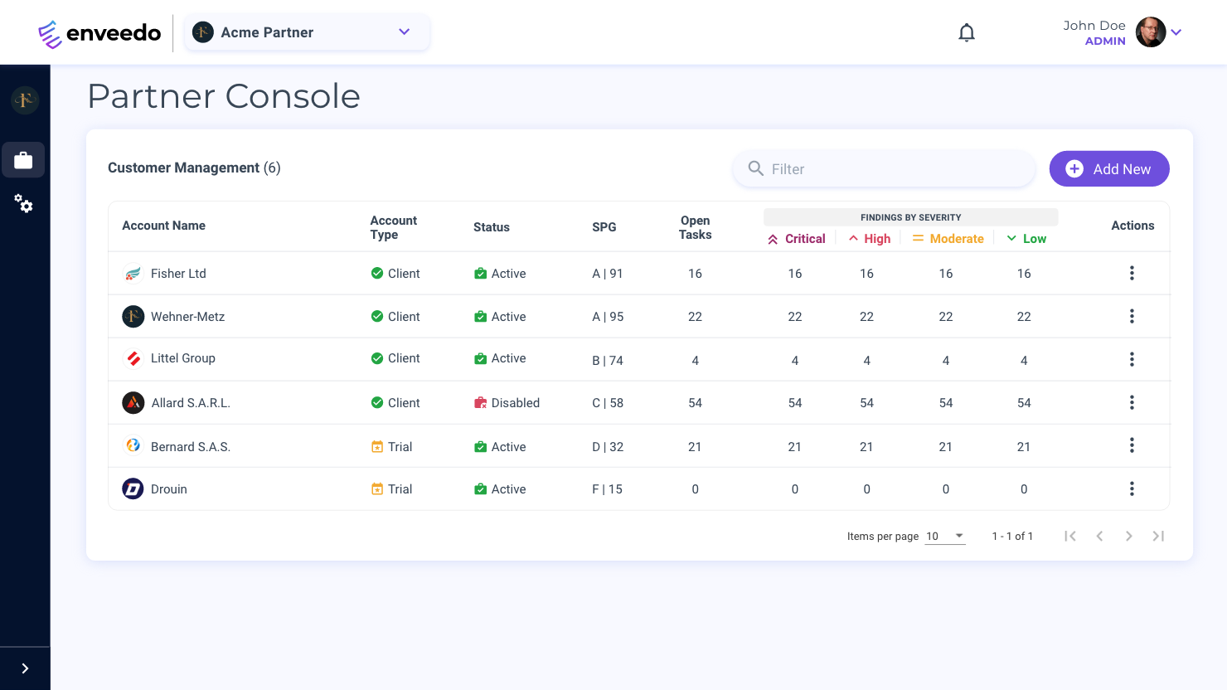Open the John Doe user menu

click(x=1175, y=32)
